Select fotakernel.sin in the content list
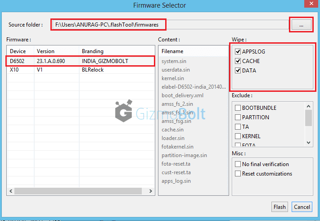This screenshot has width=320, height=221. click(177, 147)
